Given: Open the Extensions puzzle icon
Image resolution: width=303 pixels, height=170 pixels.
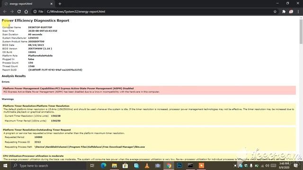Looking at the screenshot, I should pyautogui.click(x=284, y=11).
